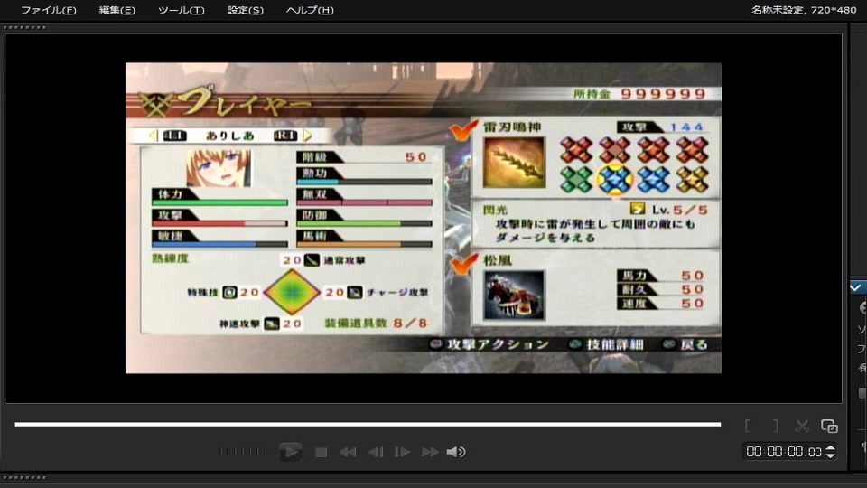This screenshot has height=488, width=867.
Task: Step forward one frame
Action: click(x=402, y=452)
